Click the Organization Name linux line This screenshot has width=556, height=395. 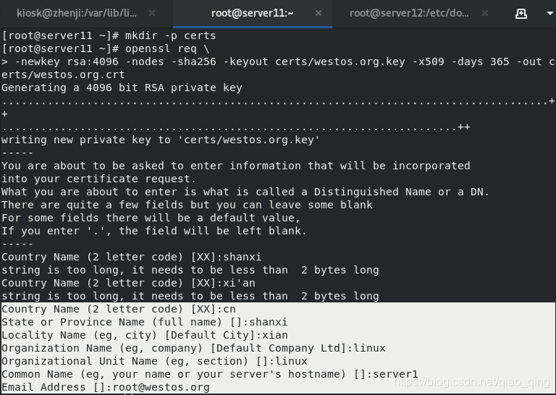click(193, 348)
